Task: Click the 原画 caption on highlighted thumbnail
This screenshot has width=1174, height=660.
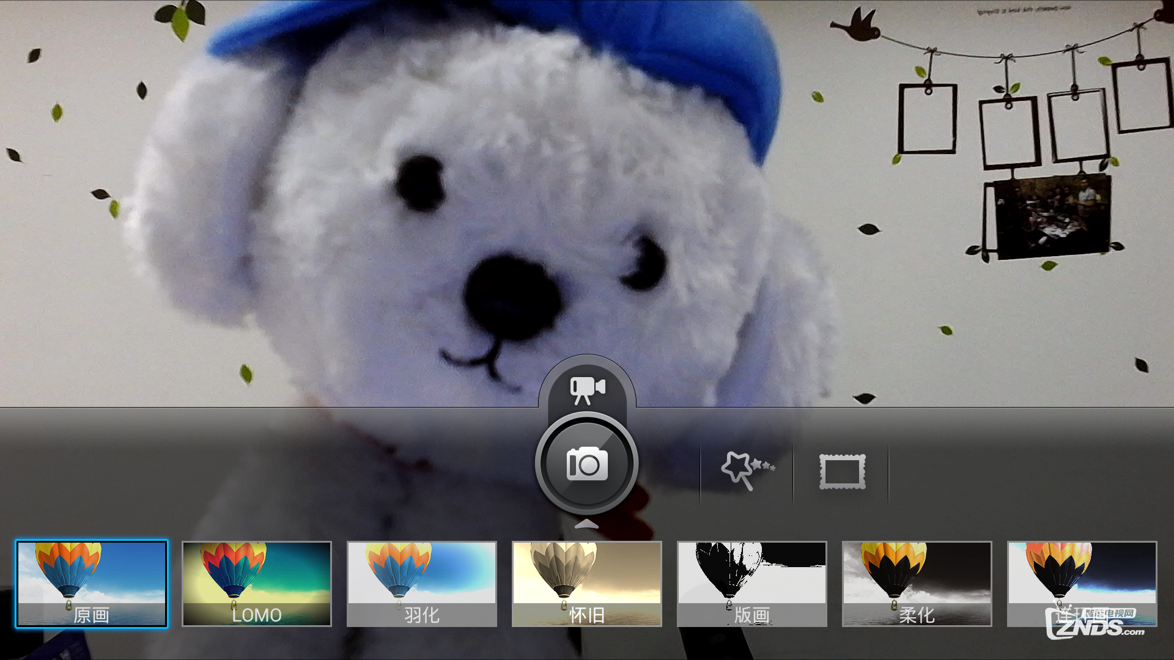Action: 92,615
